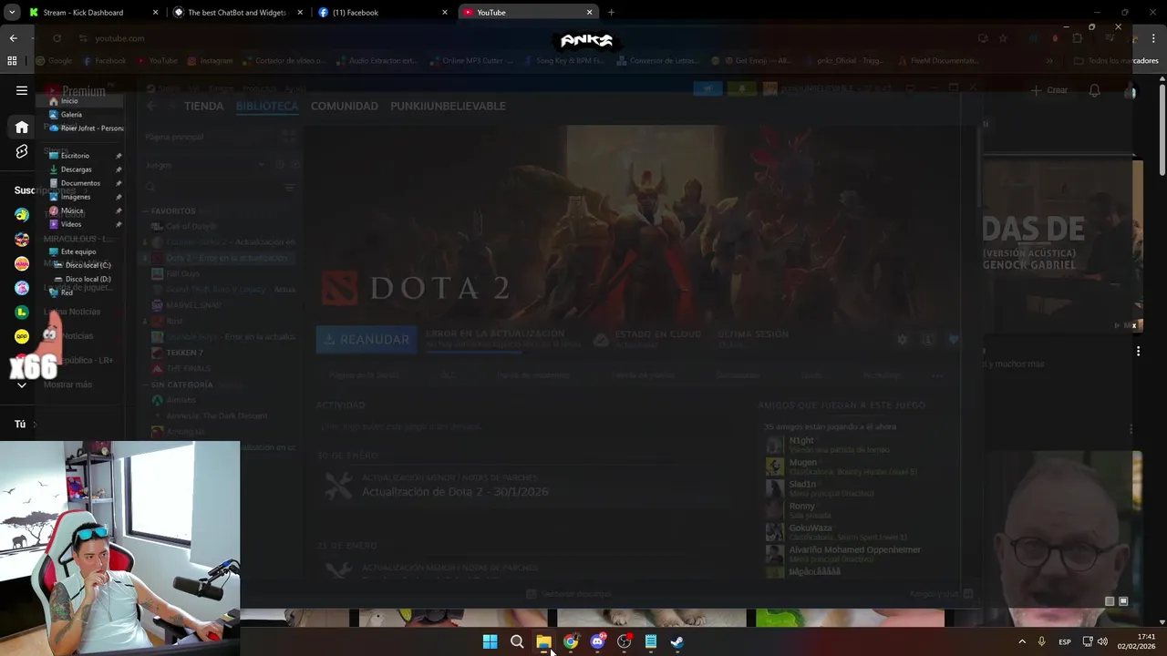This screenshot has width=1167, height=656.
Task: Go back in Chrome browser
Action: point(13,38)
